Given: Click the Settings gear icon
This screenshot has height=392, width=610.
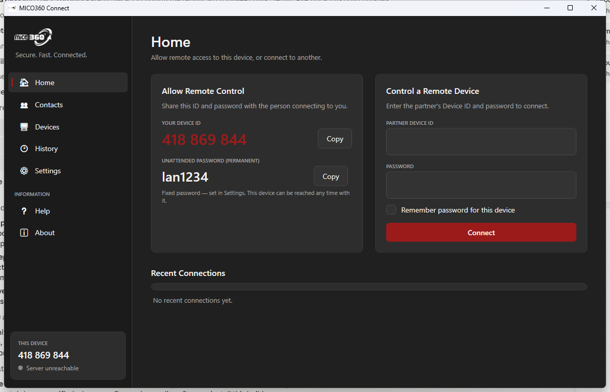Looking at the screenshot, I should [x=24, y=171].
